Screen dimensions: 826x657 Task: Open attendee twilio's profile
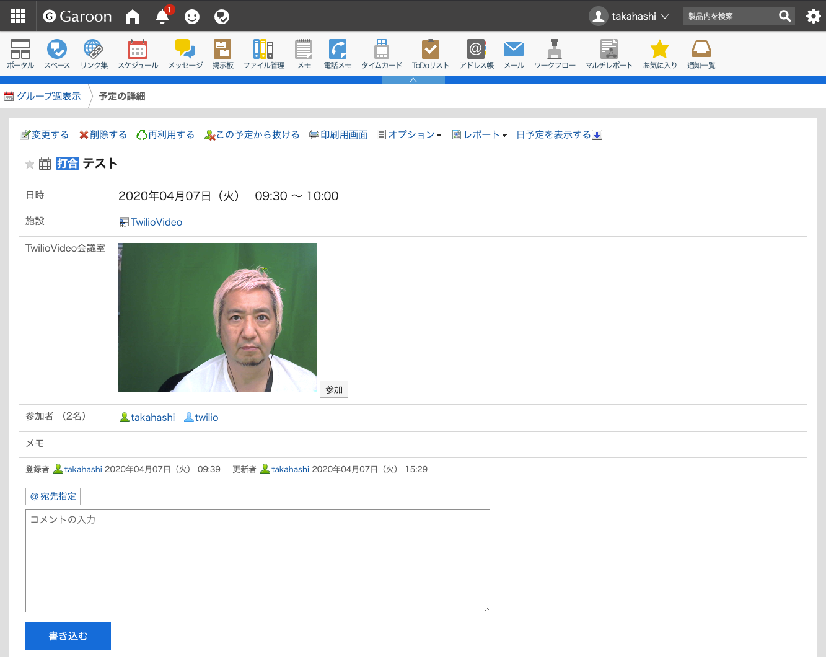pos(201,417)
